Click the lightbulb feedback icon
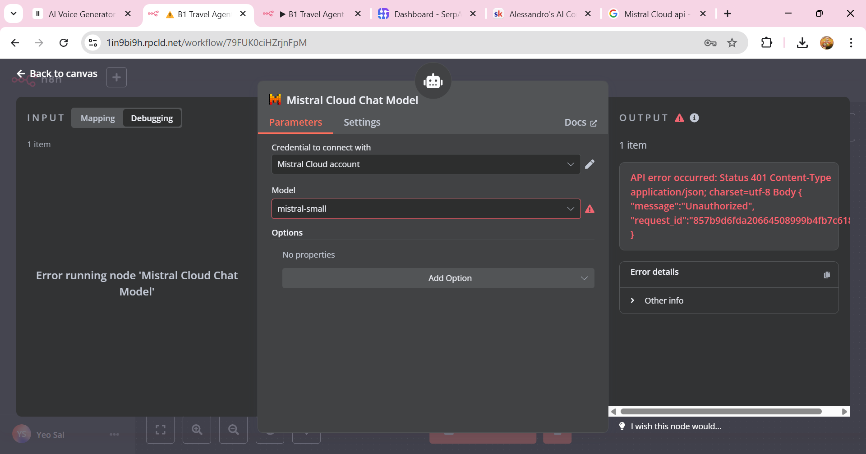 [622, 426]
